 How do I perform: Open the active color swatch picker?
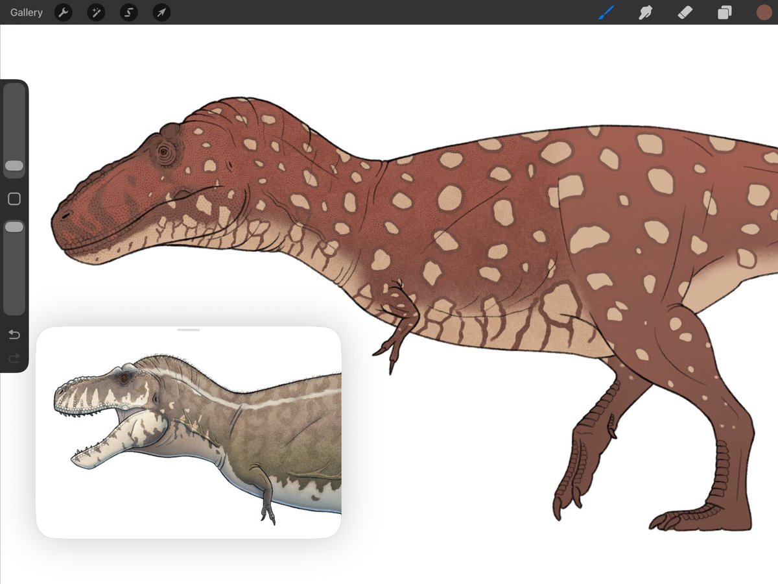(764, 12)
